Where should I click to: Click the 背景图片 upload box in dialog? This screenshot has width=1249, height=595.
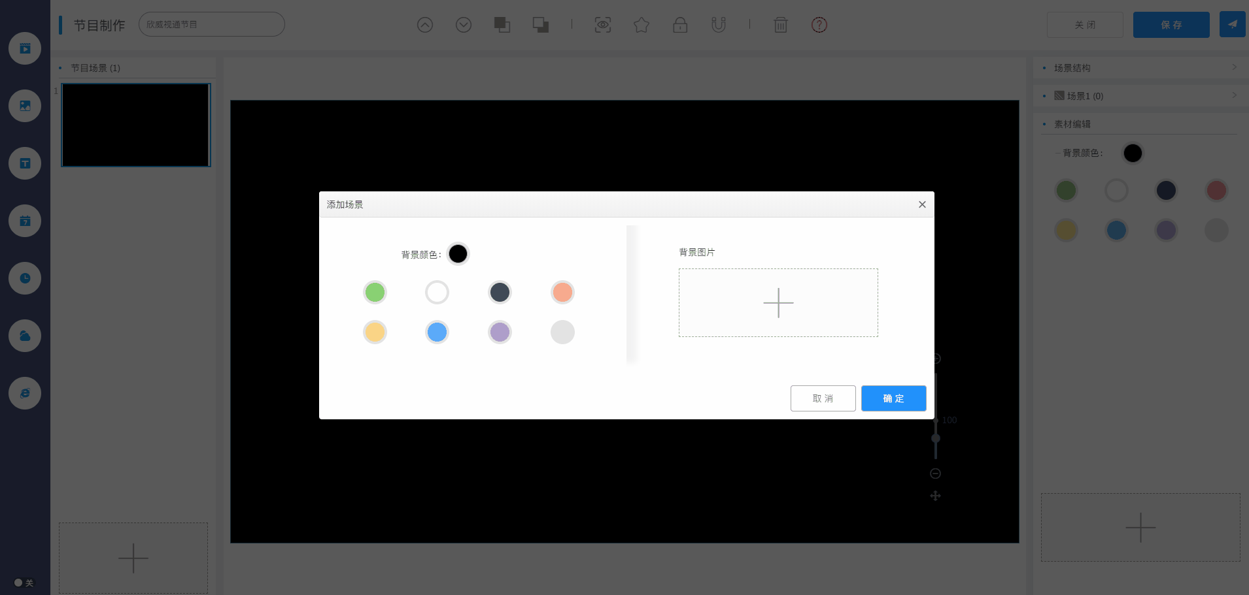[778, 303]
